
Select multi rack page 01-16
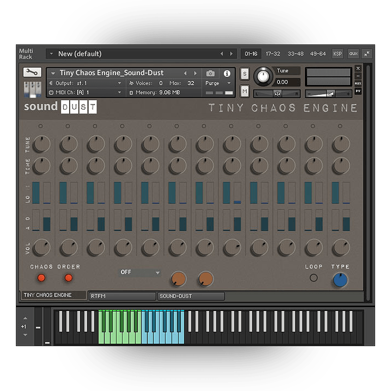251,54
